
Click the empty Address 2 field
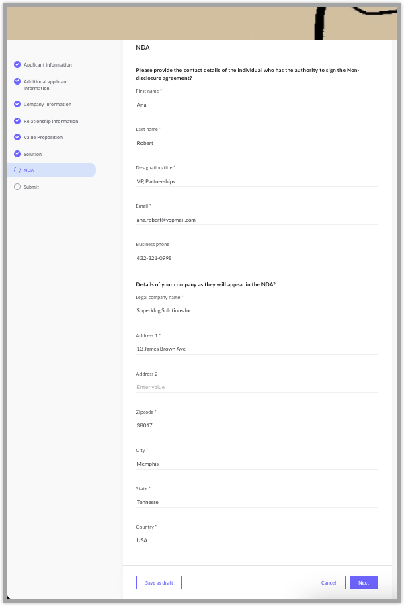coord(257,387)
